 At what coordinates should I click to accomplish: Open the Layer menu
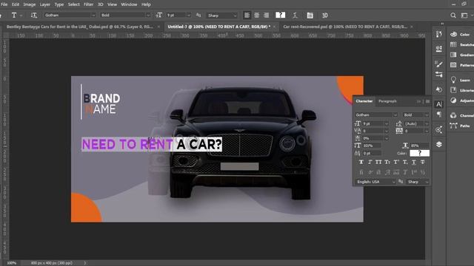point(44,4)
